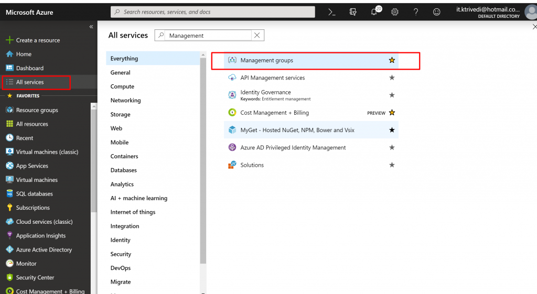Open Cloud Shell from the top bar
Screen dimensions: 537x294
[331, 12]
